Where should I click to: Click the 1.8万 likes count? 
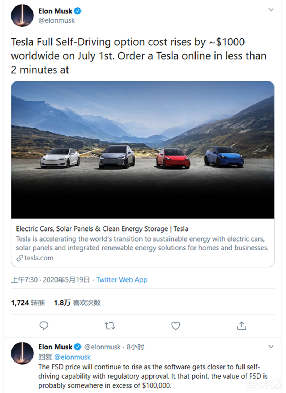coord(77,303)
